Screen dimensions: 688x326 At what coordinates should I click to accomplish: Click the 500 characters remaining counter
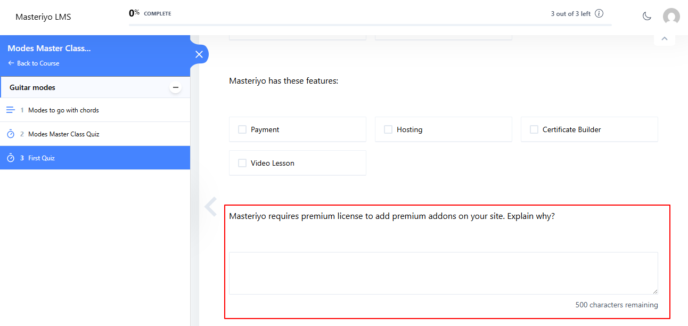[x=617, y=305]
